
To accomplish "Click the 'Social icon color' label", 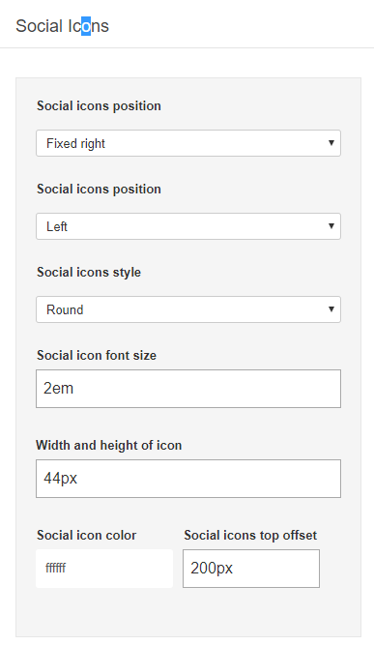I will click(86, 535).
